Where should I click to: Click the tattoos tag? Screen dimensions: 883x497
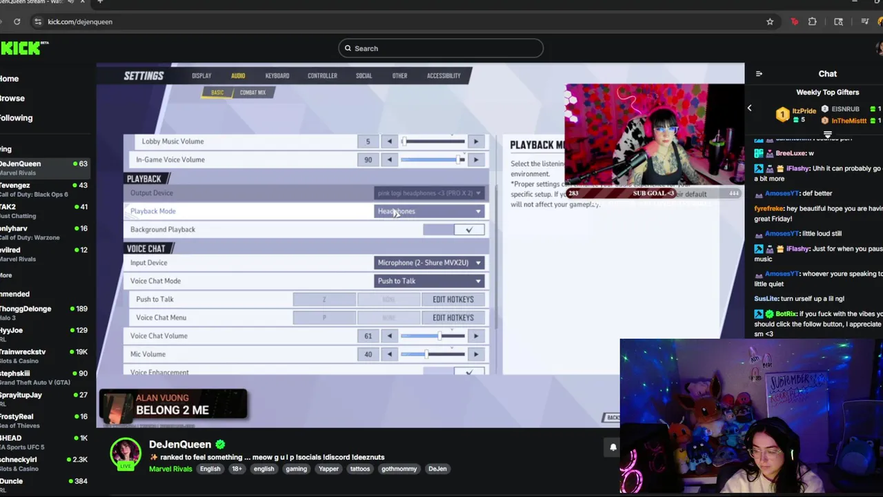click(x=360, y=469)
